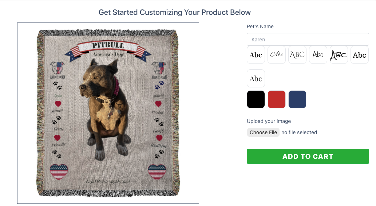The height and width of the screenshot is (206, 376).
Task: Choose the brush-style uppercase ABC font
Action: click(339, 55)
